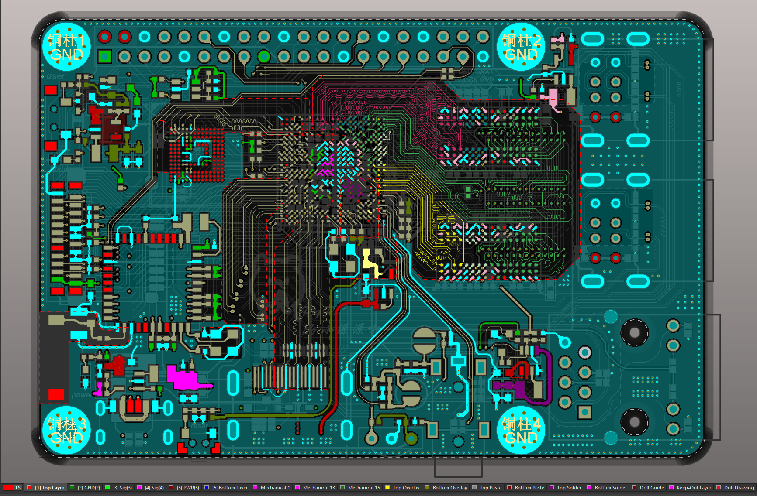Viewport: 757px width, 496px height.
Task: Select the 铜柱1 GND mounting hole
Action: coord(66,47)
